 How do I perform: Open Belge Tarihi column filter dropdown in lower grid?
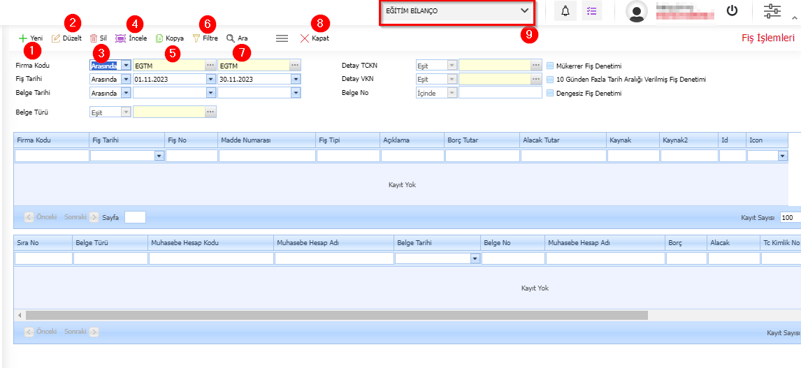pos(475,259)
